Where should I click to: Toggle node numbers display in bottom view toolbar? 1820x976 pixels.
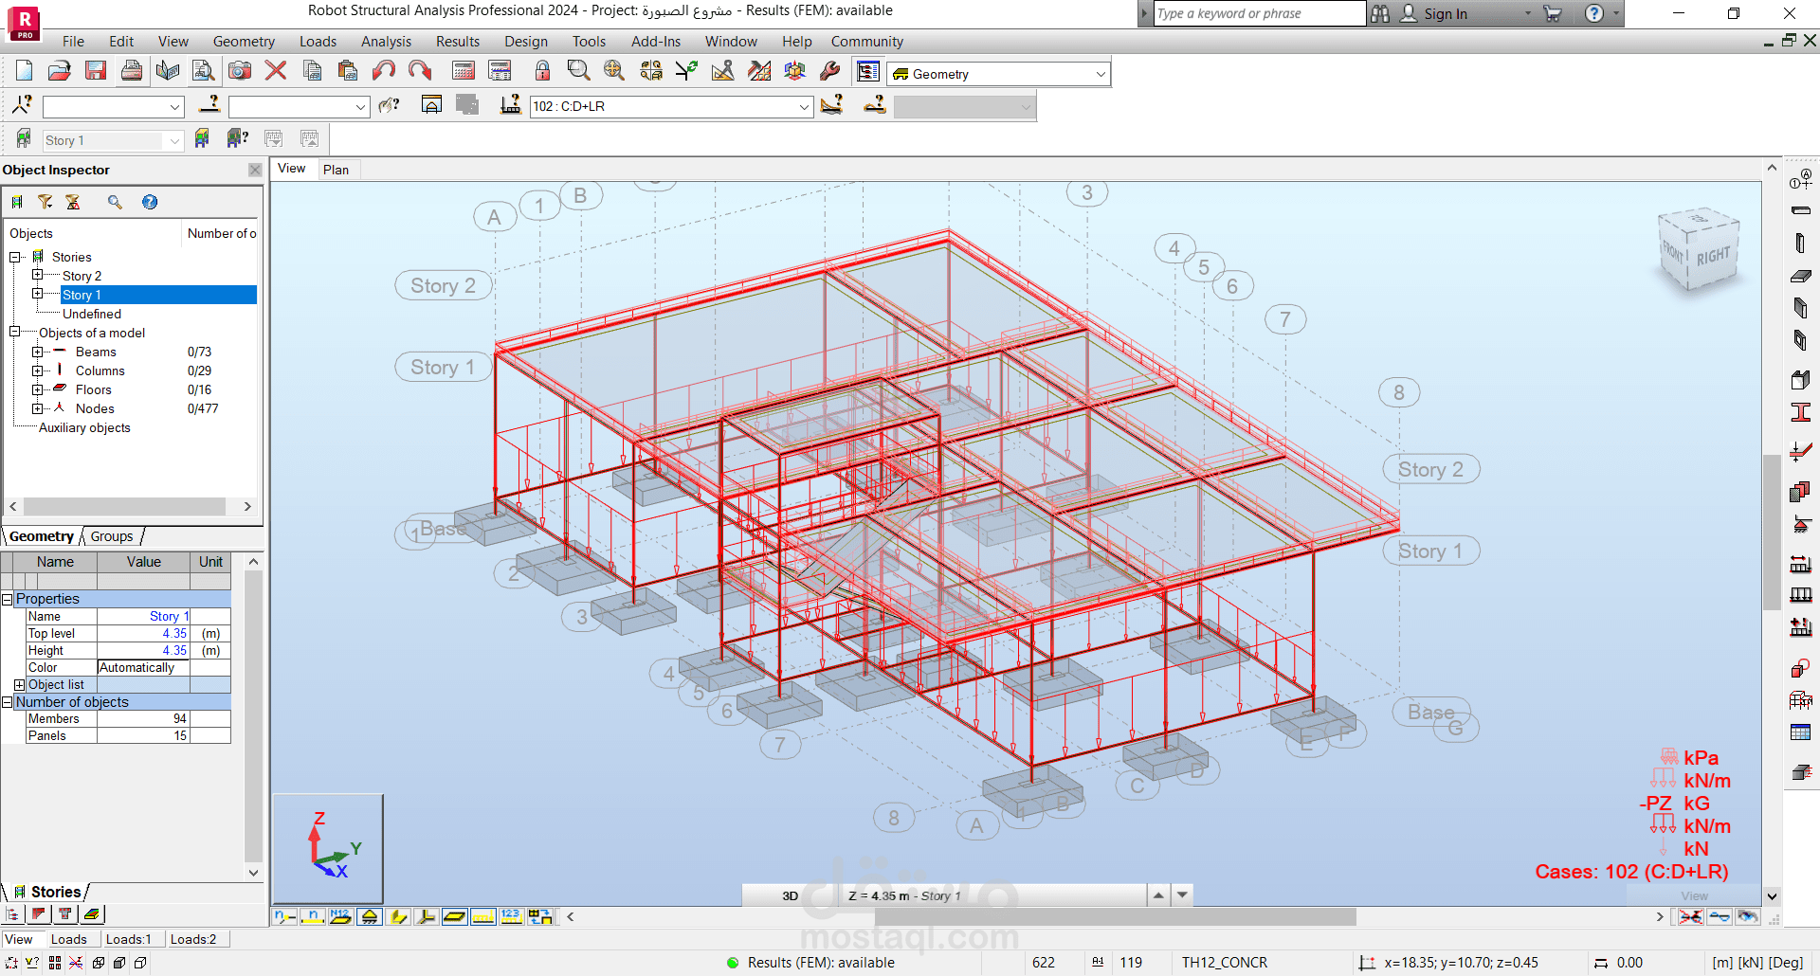coord(284,916)
